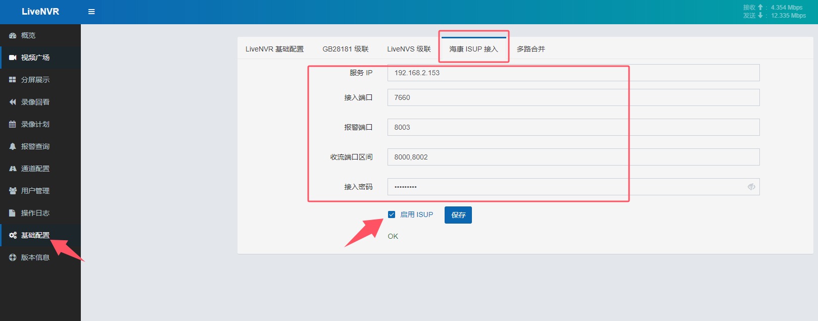818x321 pixels.
Task: Open 录像计划 calendar icon in sidebar
Action: 13,124
